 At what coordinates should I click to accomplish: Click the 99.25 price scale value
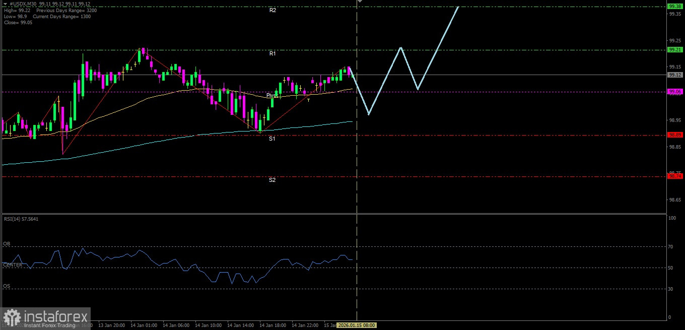pyautogui.click(x=675, y=40)
